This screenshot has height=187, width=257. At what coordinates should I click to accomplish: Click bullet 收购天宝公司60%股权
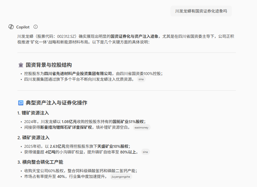(81, 171)
